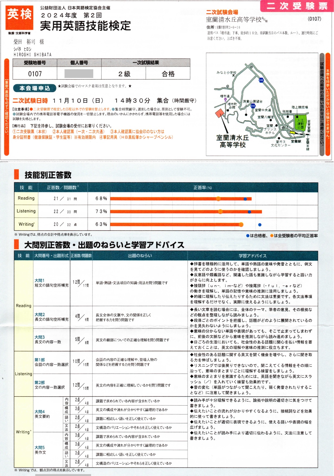334x476 pixels.
Task: Select the blue passer marker on the Writing bar
Action: pos(260,225)
